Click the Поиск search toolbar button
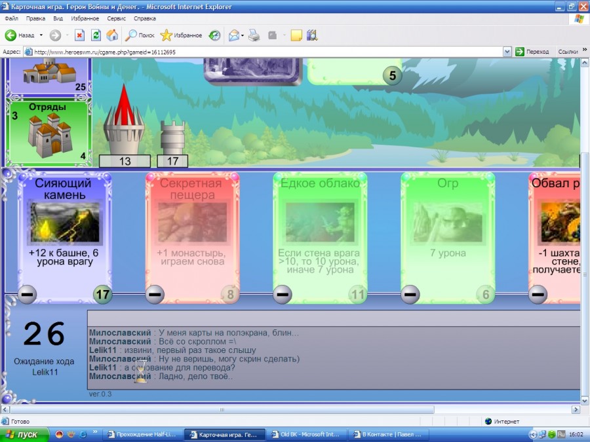Viewport: 590px width, 442px height. pyautogui.click(x=140, y=35)
